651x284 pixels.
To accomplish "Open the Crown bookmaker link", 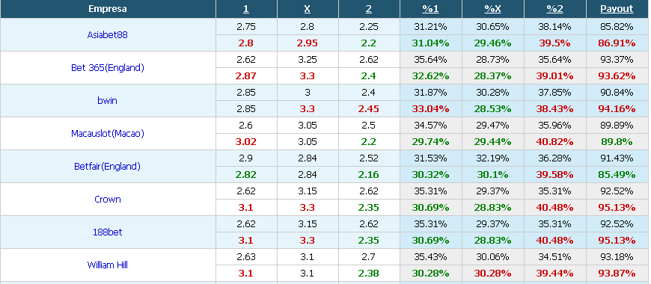I will point(107,199).
